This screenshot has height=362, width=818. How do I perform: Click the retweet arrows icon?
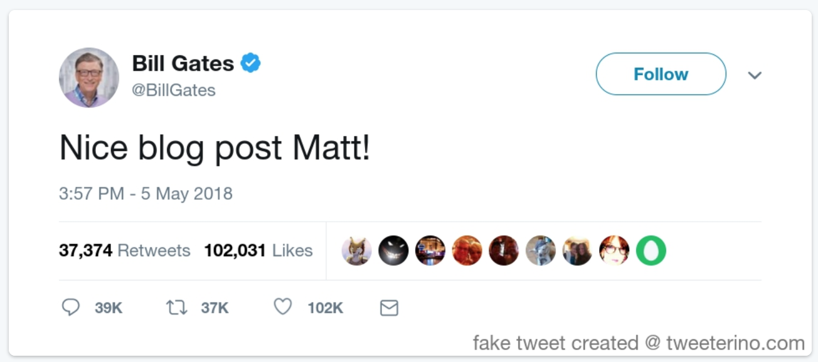pyautogui.click(x=176, y=308)
